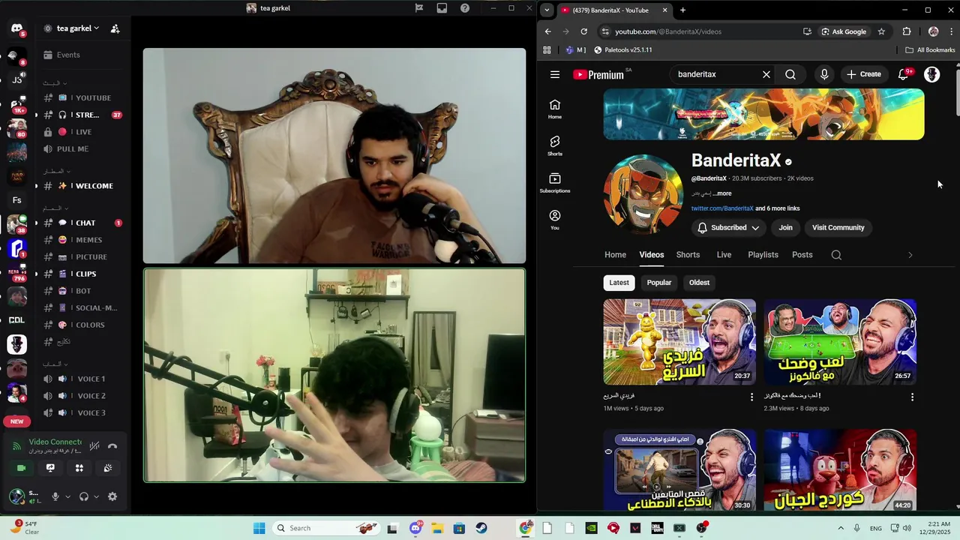This screenshot has height=540, width=960.
Task: Open YouTube Shorts in sidebar
Action: point(555,145)
